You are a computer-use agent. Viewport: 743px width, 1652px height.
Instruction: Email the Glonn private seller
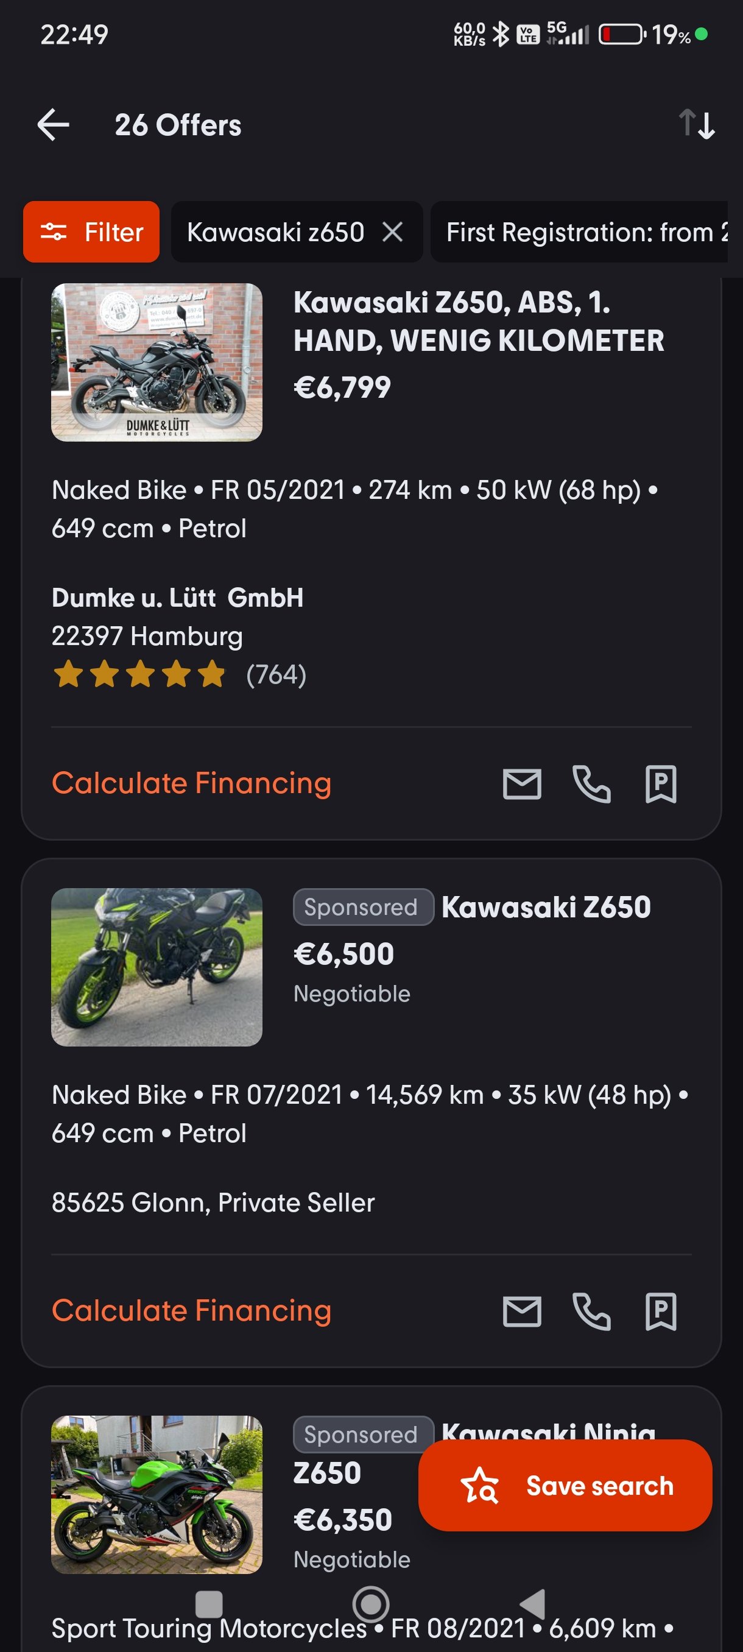(x=522, y=1311)
